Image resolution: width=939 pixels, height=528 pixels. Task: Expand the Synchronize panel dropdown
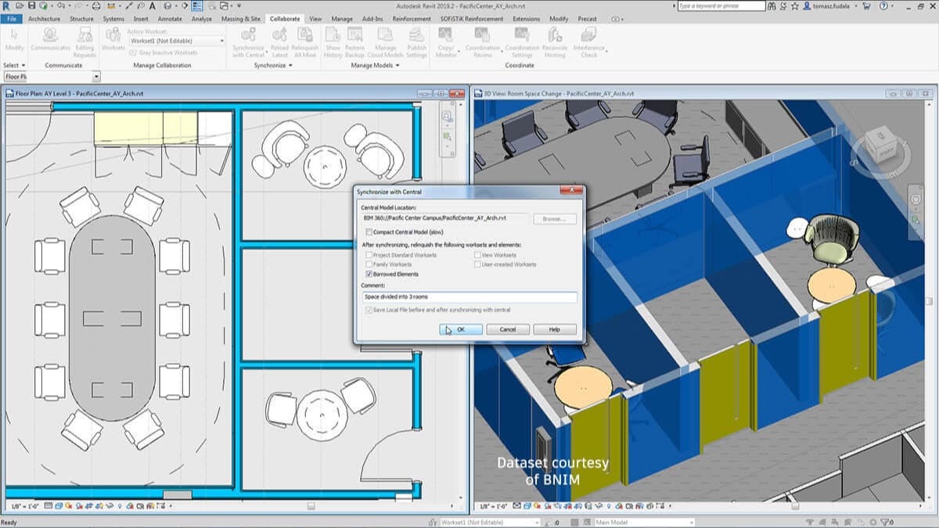click(x=273, y=66)
